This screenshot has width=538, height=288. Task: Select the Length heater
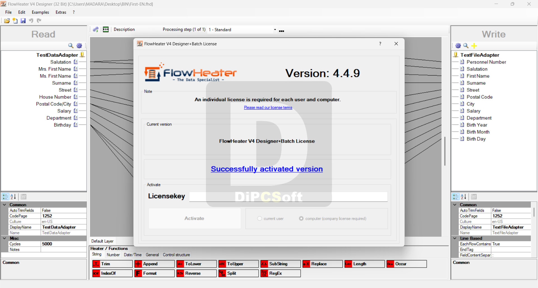coord(365,264)
